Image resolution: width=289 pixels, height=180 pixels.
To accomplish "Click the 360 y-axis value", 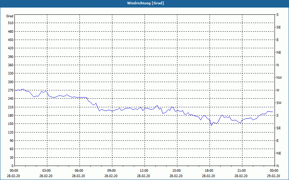I will point(10,65).
